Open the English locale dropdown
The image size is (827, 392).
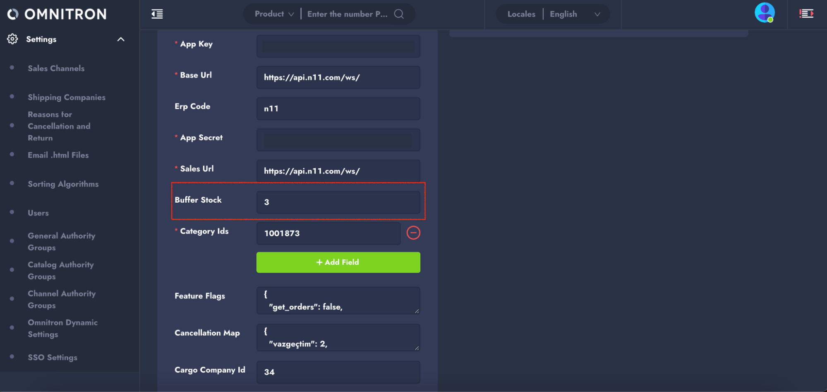[574, 14]
